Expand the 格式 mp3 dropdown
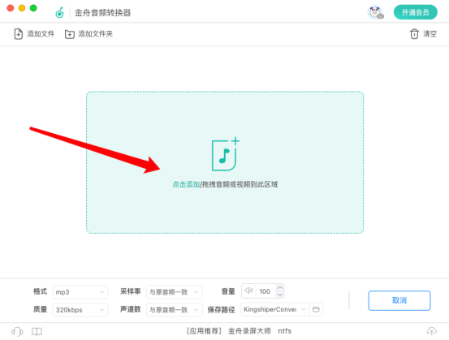Screen dimensions: 449x340 (x=80, y=292)
